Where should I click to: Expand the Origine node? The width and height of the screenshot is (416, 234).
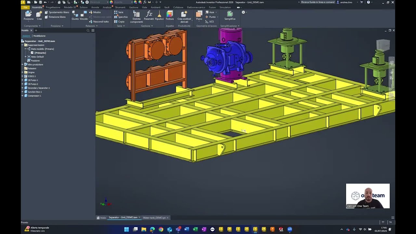(x=22, y=72)
